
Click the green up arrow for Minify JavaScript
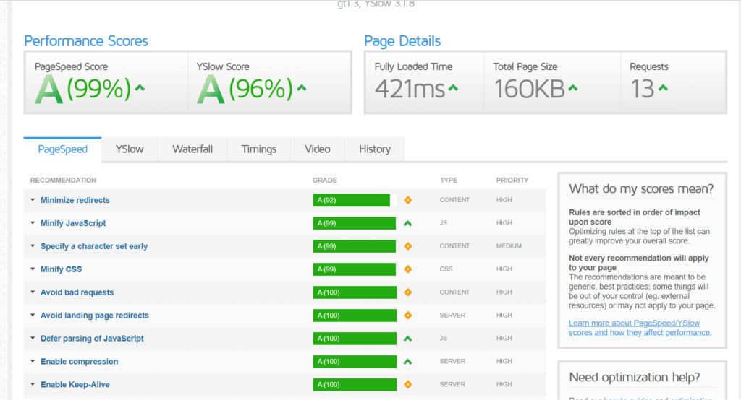pyautogui.click(x=408, y=224)
